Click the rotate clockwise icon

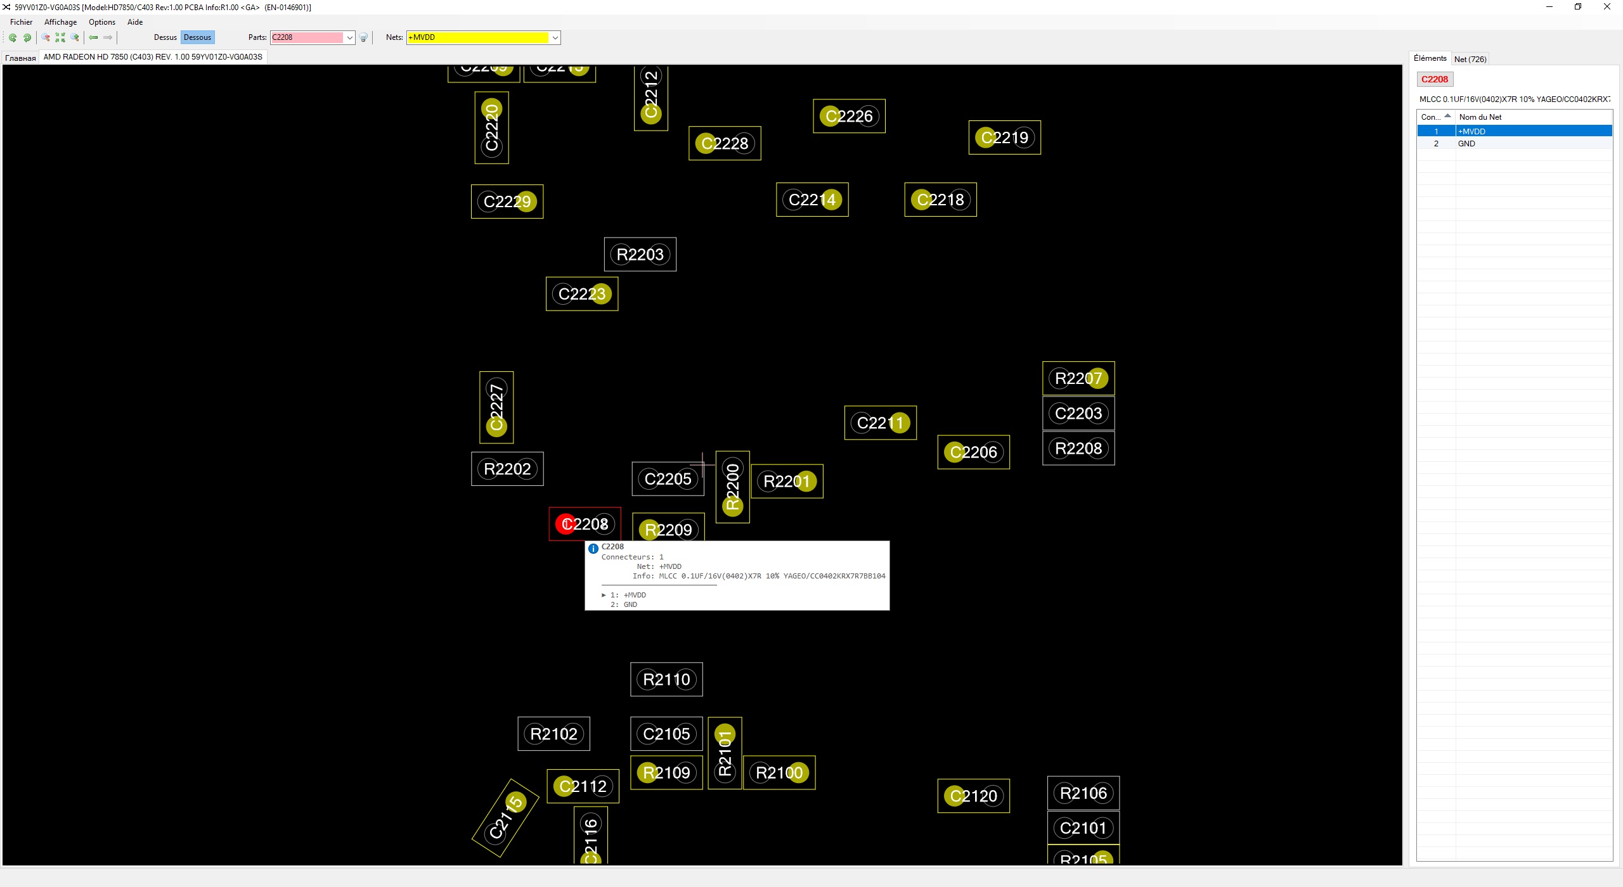[27, 38]
